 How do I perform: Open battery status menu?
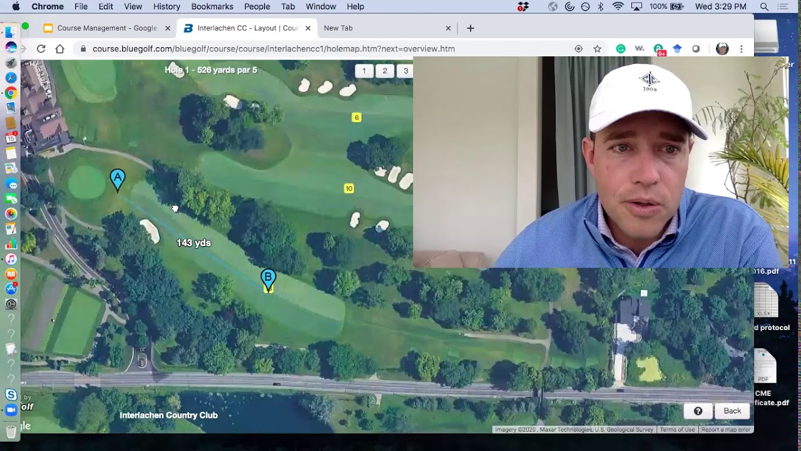coord(666,7)
